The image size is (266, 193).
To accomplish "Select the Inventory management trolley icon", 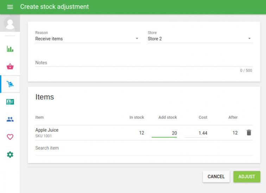I will [x=10, y=84].
